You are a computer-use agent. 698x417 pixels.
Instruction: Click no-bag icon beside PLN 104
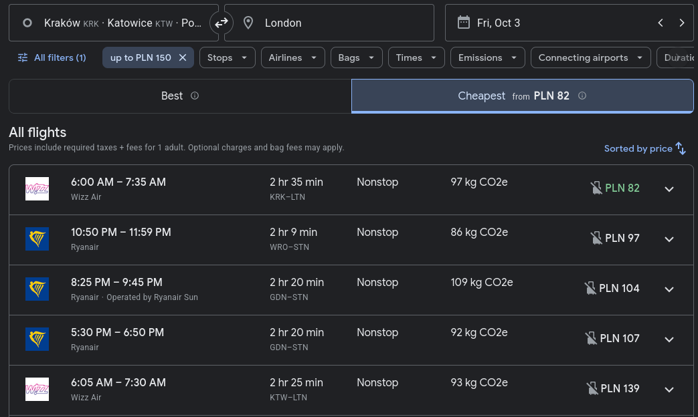(590, 288)
